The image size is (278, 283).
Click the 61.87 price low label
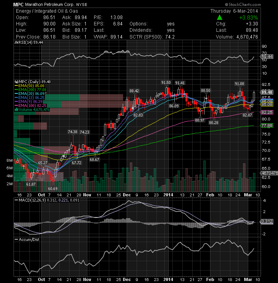click(x=31, y=184)
